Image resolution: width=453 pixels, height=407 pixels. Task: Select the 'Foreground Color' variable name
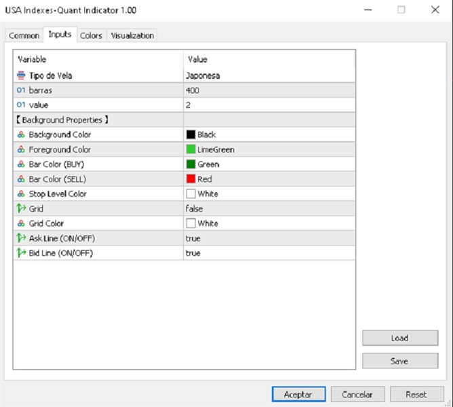[x=60, y=149]
